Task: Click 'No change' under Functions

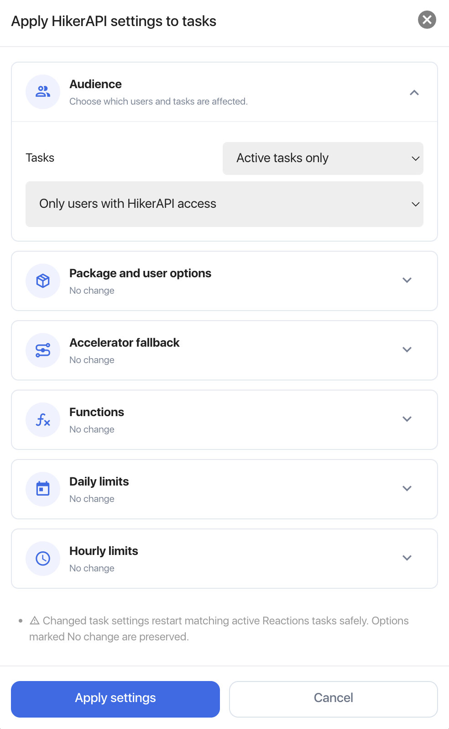Action: point(92,429)
